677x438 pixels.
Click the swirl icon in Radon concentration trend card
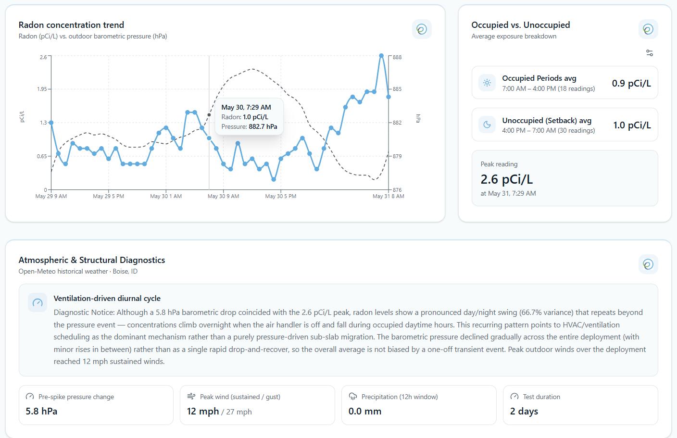click(422, 29)
